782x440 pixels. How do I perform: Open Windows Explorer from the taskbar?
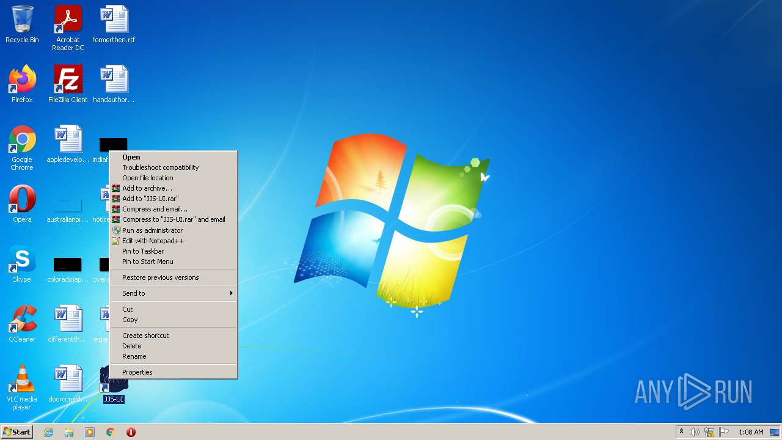(x=69, y=432)
